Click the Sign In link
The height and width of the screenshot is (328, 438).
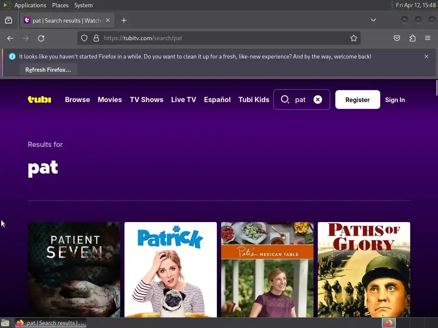(x=395, y=100)
